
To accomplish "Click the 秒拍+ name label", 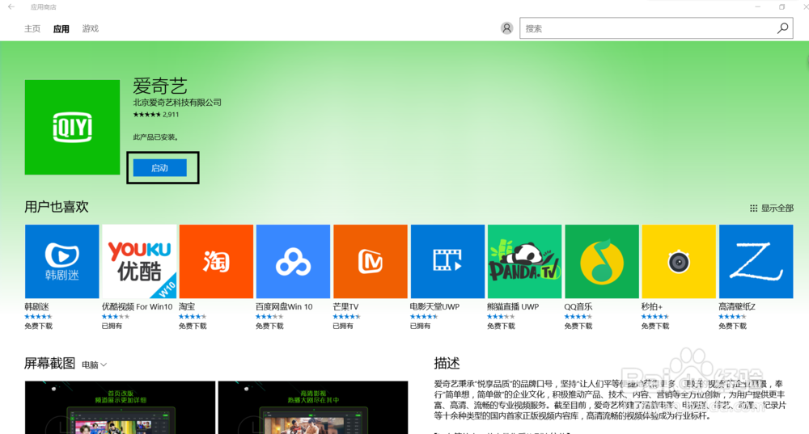I will (651, 306).
